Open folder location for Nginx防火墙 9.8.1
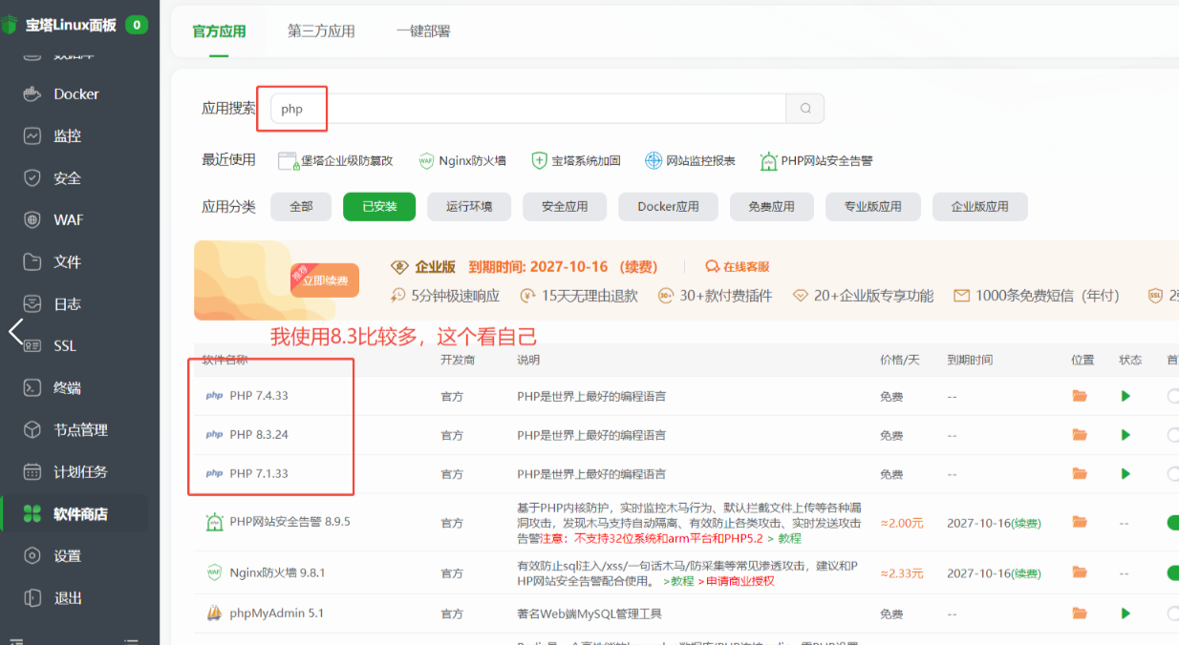 click(1080, 572)
